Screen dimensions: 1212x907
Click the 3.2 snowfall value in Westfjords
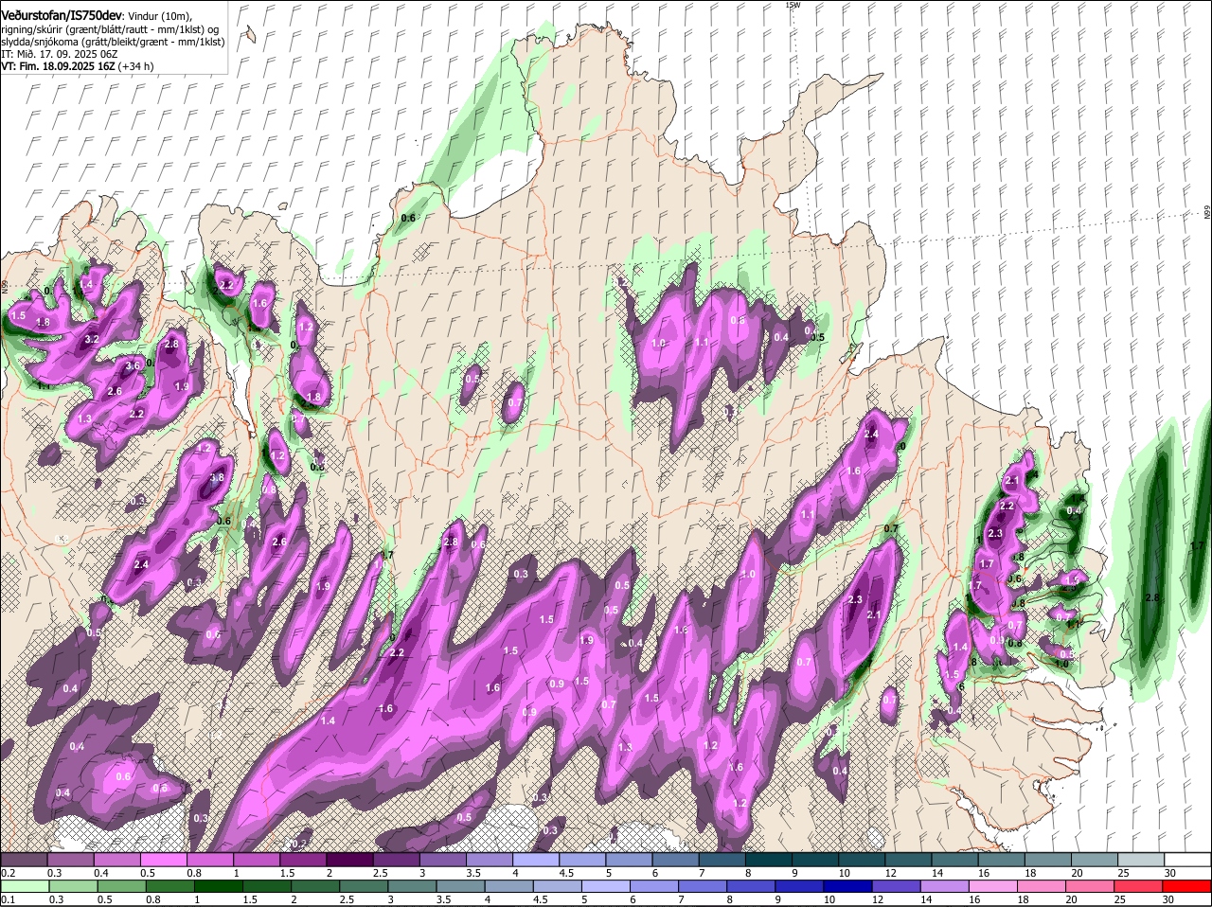92,339
